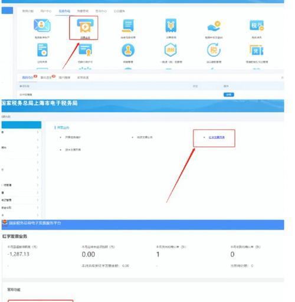295x302 pixels.
Task: Expand the first row chevron in the left sidebar
Action: 38,132
